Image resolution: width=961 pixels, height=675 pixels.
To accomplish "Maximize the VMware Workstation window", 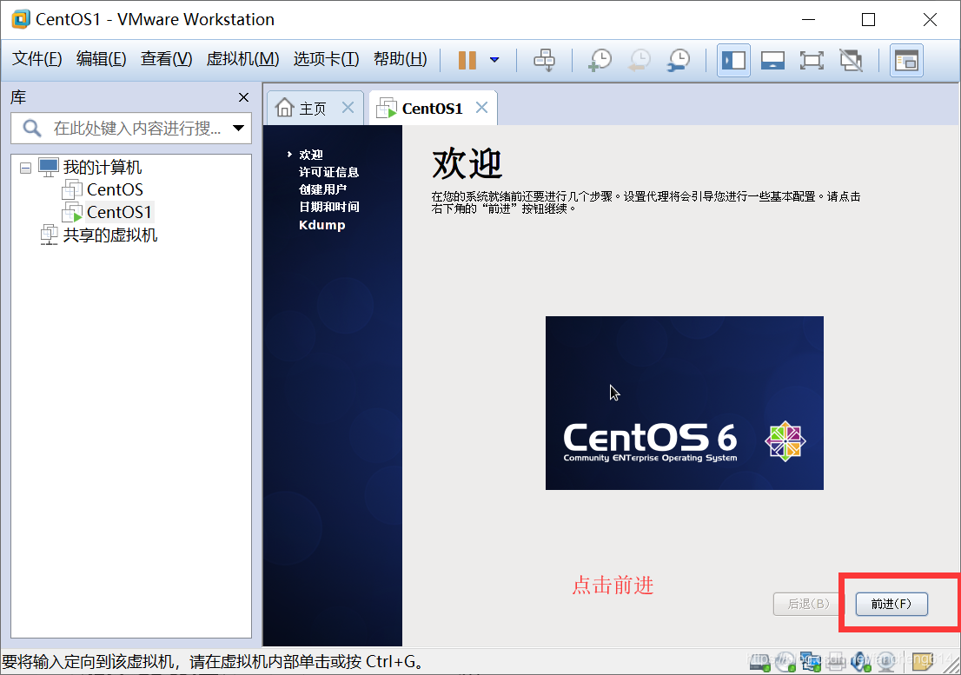I will pyautogui.click(x=868, y=20).
